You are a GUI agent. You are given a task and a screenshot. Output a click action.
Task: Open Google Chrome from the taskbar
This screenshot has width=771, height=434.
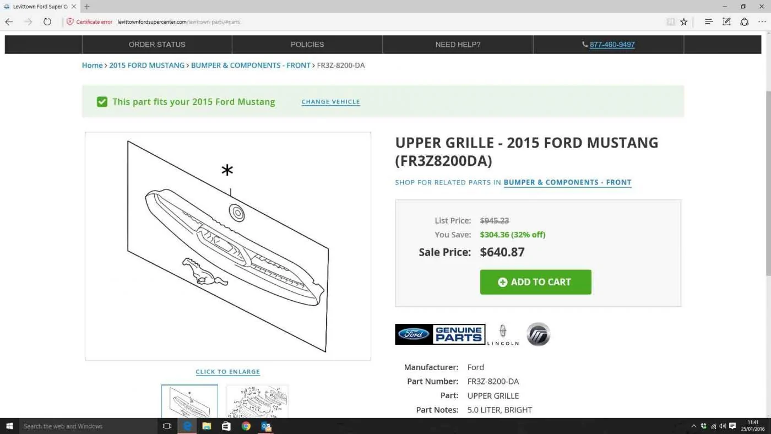click(x=246, y=426)
